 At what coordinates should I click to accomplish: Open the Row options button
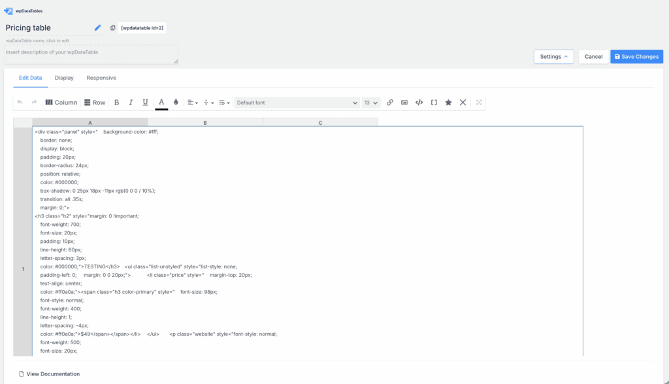(x=95, y=103)
